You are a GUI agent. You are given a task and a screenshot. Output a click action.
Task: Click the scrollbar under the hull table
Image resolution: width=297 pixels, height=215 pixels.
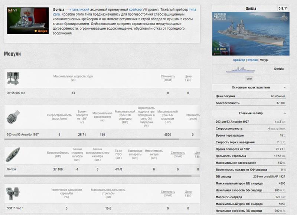pyautogui.click(x=98, y=176)
